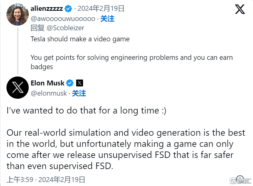The width and height of the screenshot is (253, 186).
Task: Open the Elon Musk display name
Action: pos(48,83)
